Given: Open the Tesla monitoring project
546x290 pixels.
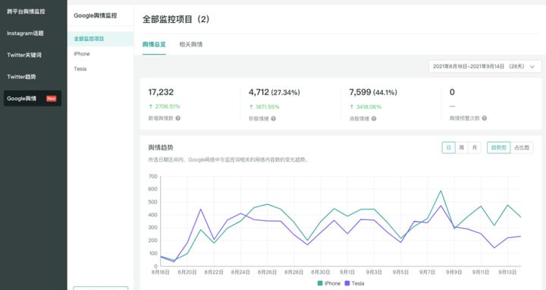Looking at the screenshot, I should (x=80, y=68).
